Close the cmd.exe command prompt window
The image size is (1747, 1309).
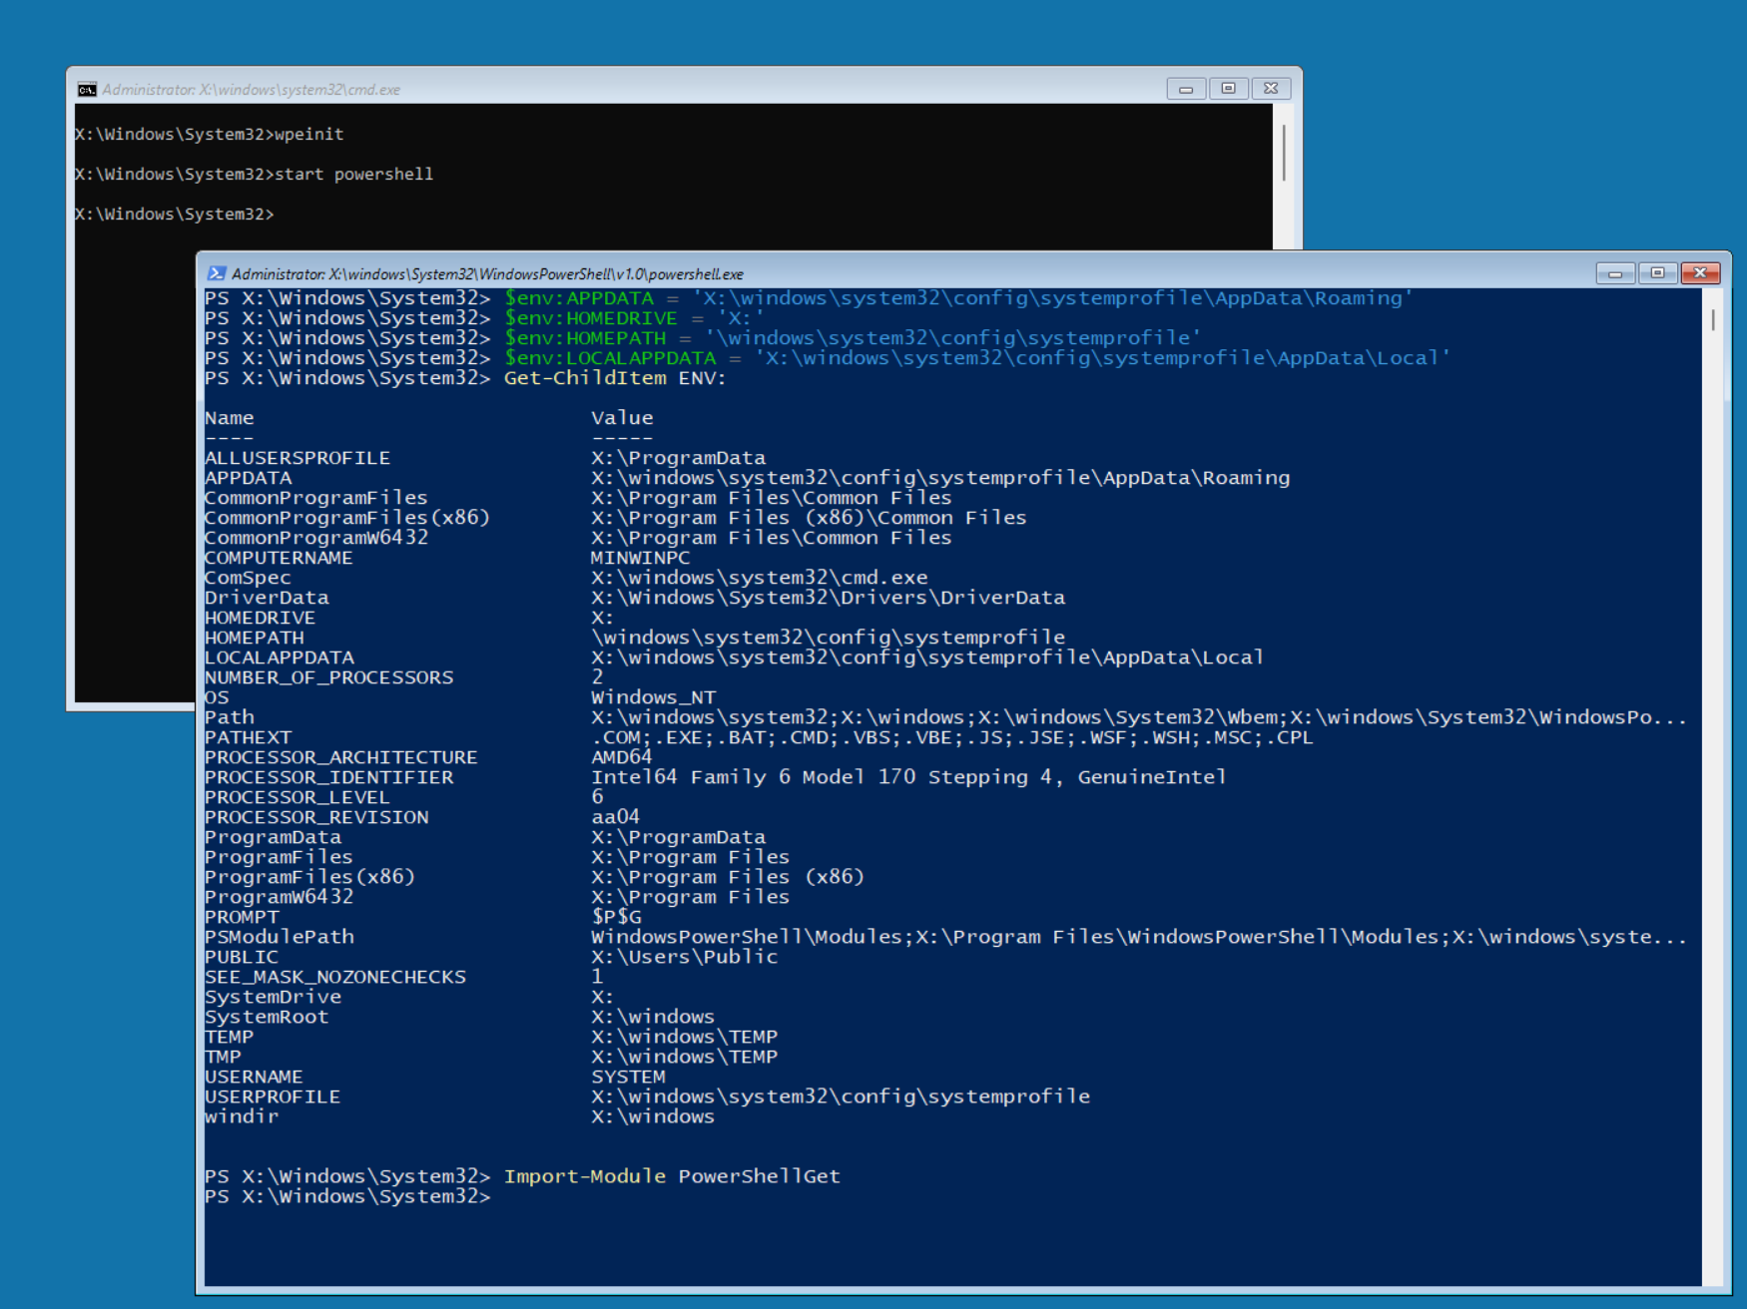pyautogui.click(x=1271, y=89)
